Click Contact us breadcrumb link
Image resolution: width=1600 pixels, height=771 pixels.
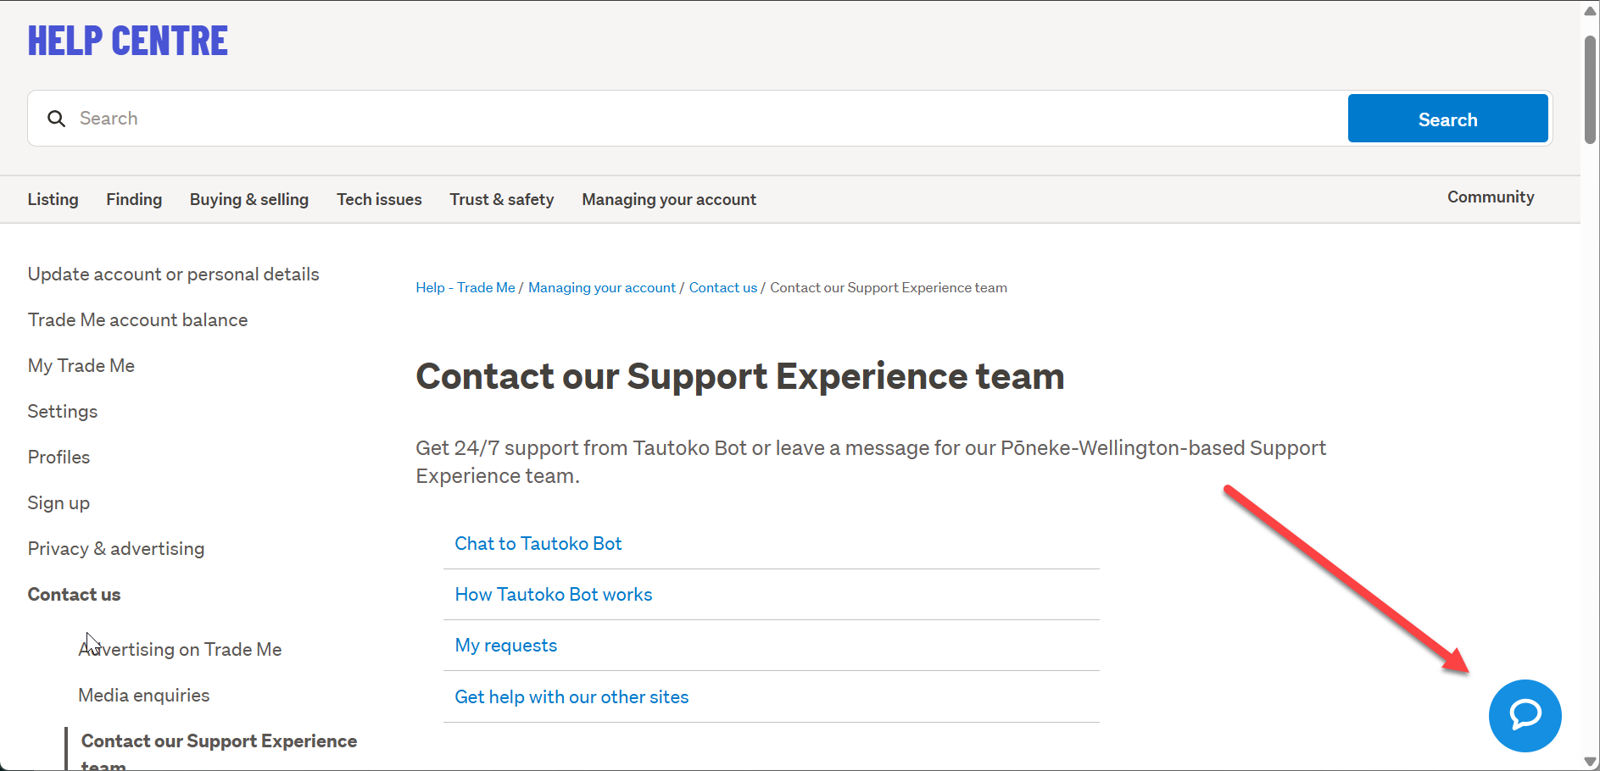(x=723, y=288)
